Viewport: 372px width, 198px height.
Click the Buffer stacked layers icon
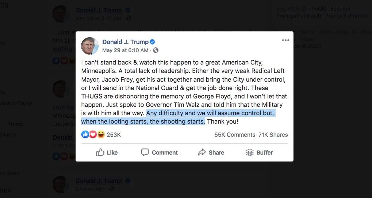[x=250, y=152]
